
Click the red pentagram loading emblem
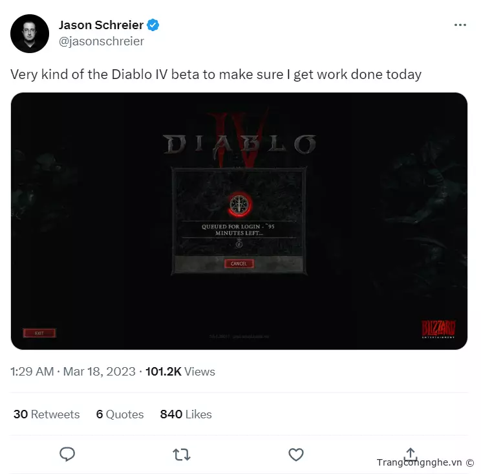click(240, 205)
